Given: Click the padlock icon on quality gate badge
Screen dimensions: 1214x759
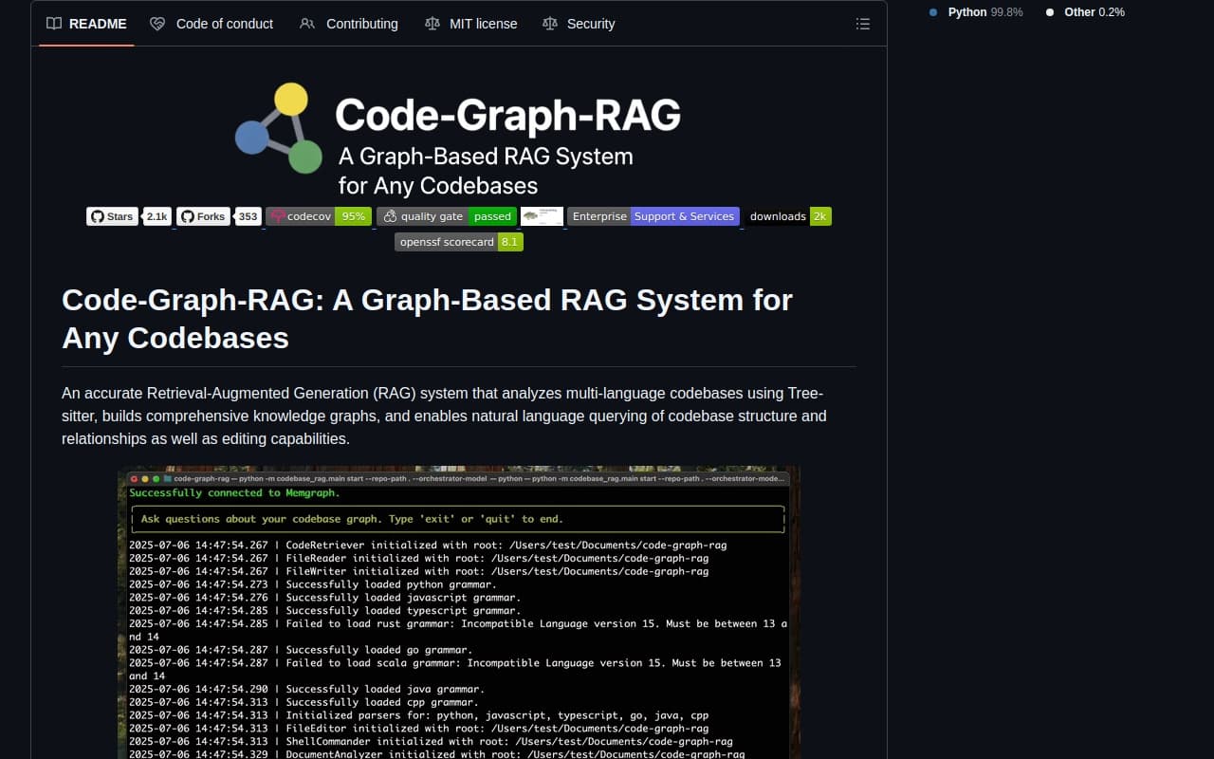Looking at the screenshot, I should tap(388, 216).
